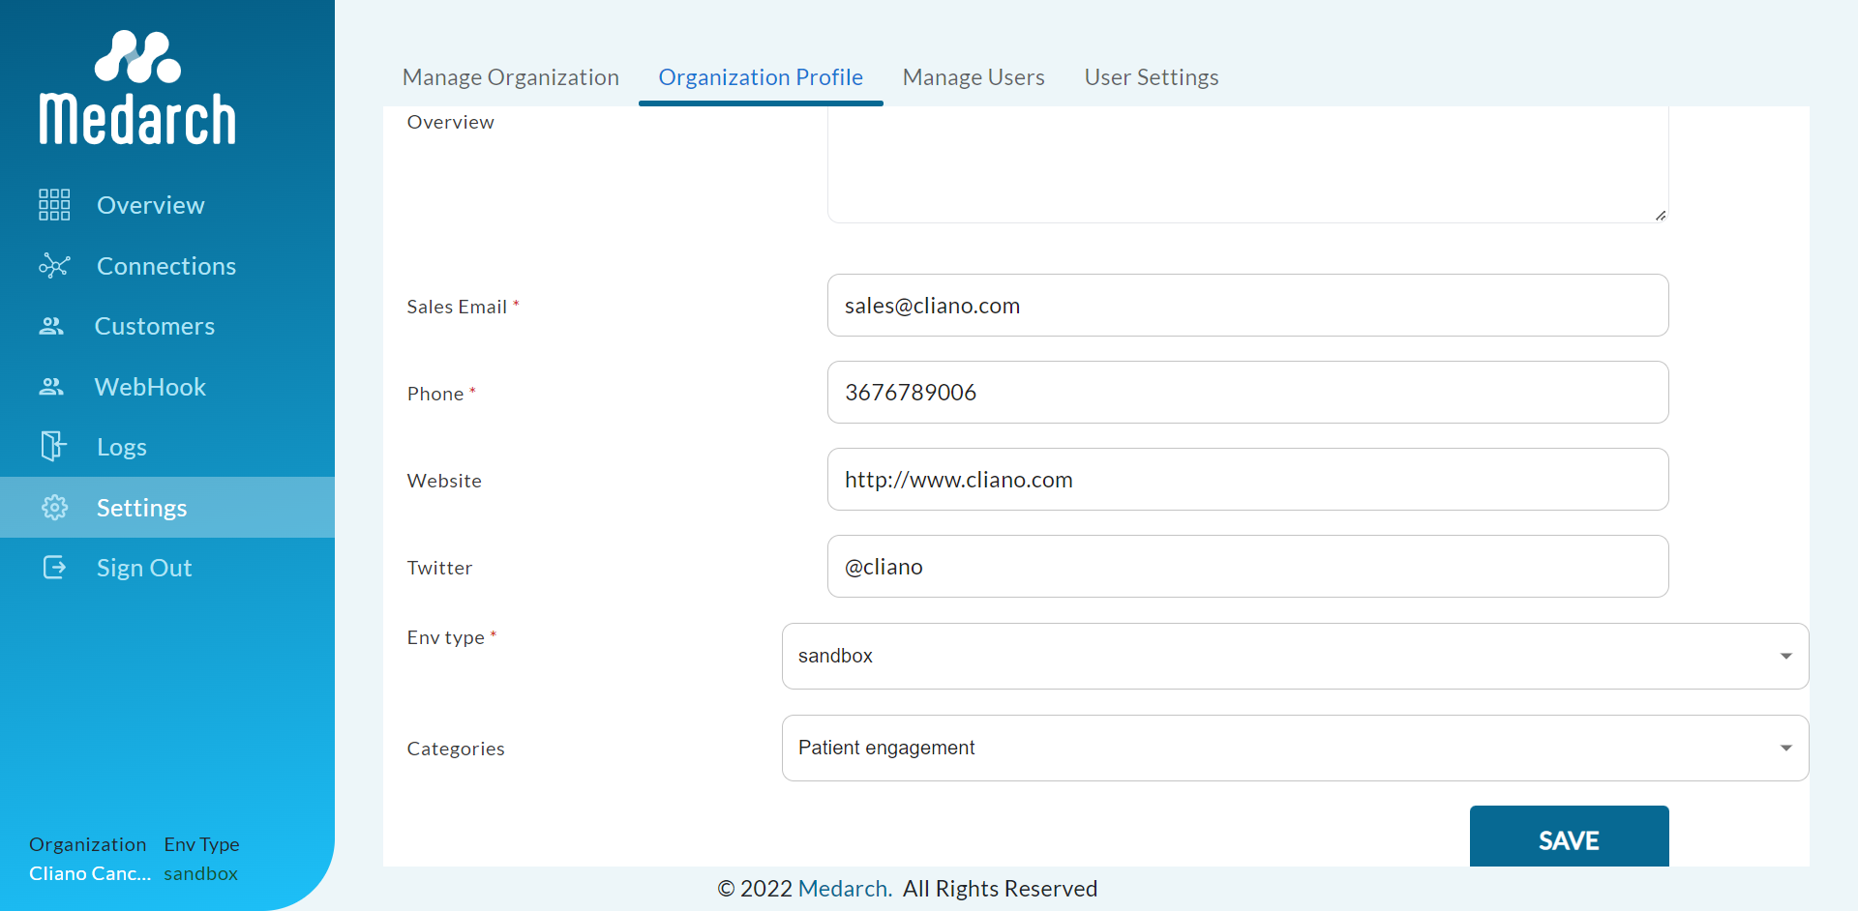Click the Categories field label
This screenshot has width=1858, height=911.
tap(456, 749)
